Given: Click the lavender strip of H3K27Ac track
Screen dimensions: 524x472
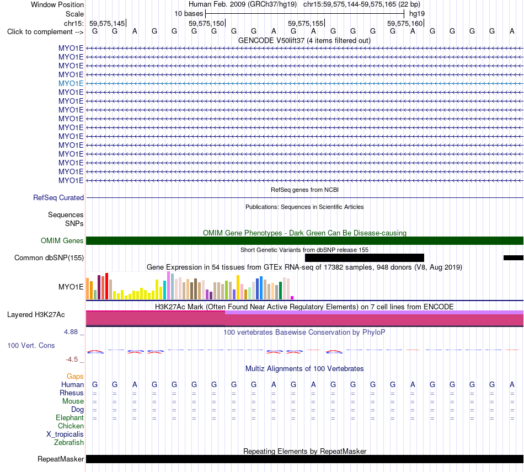Looking at the screenshot, I should (x=374, y=312).
